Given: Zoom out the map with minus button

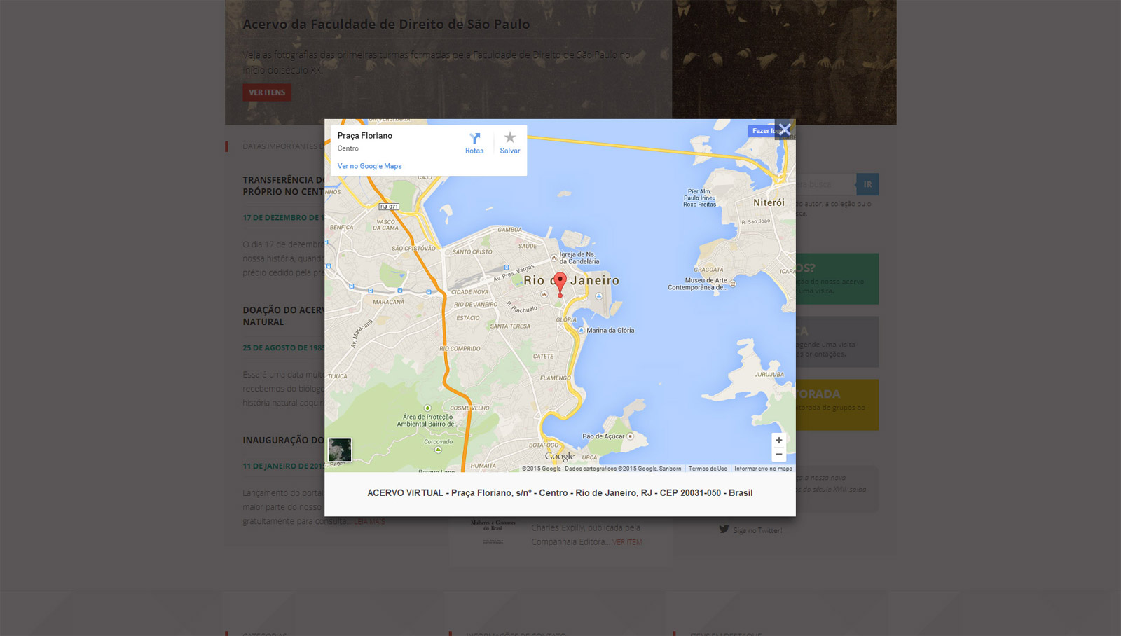Looking at the screenshot, I should coord(778,455).
